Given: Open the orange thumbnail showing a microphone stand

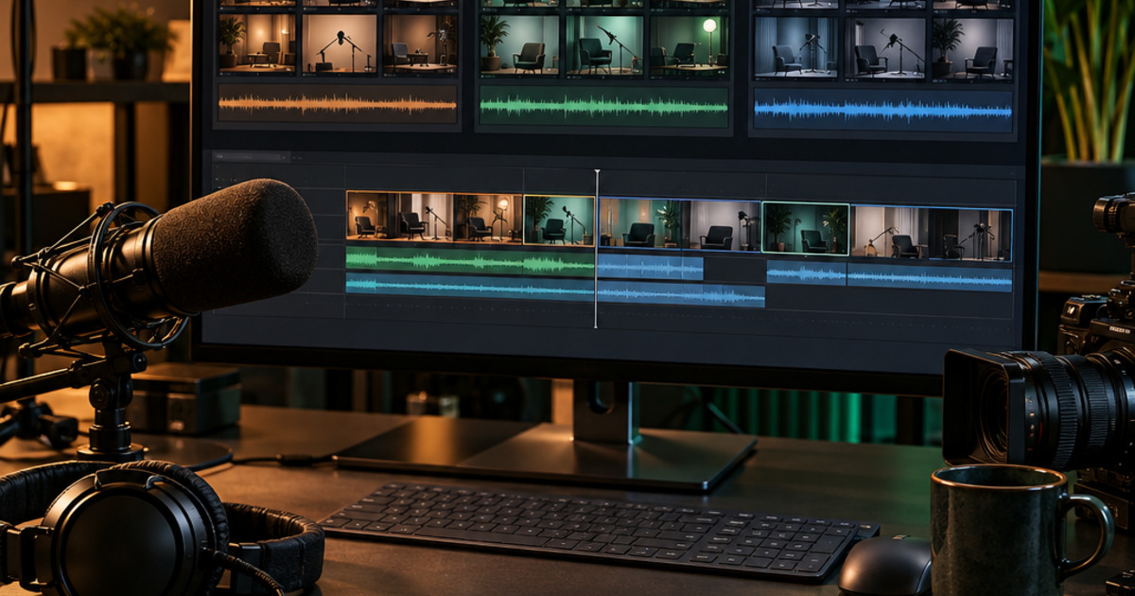Looking at the screenshot, I should tap(339, 44).
